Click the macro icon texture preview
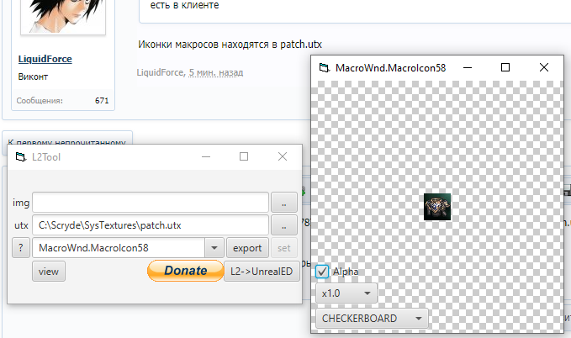 click(x=436, y=207)
